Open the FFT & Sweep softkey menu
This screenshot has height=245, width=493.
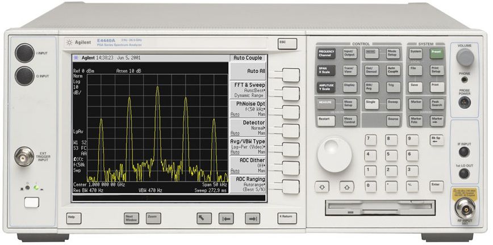pyautogui.click(x=290, y=94)
